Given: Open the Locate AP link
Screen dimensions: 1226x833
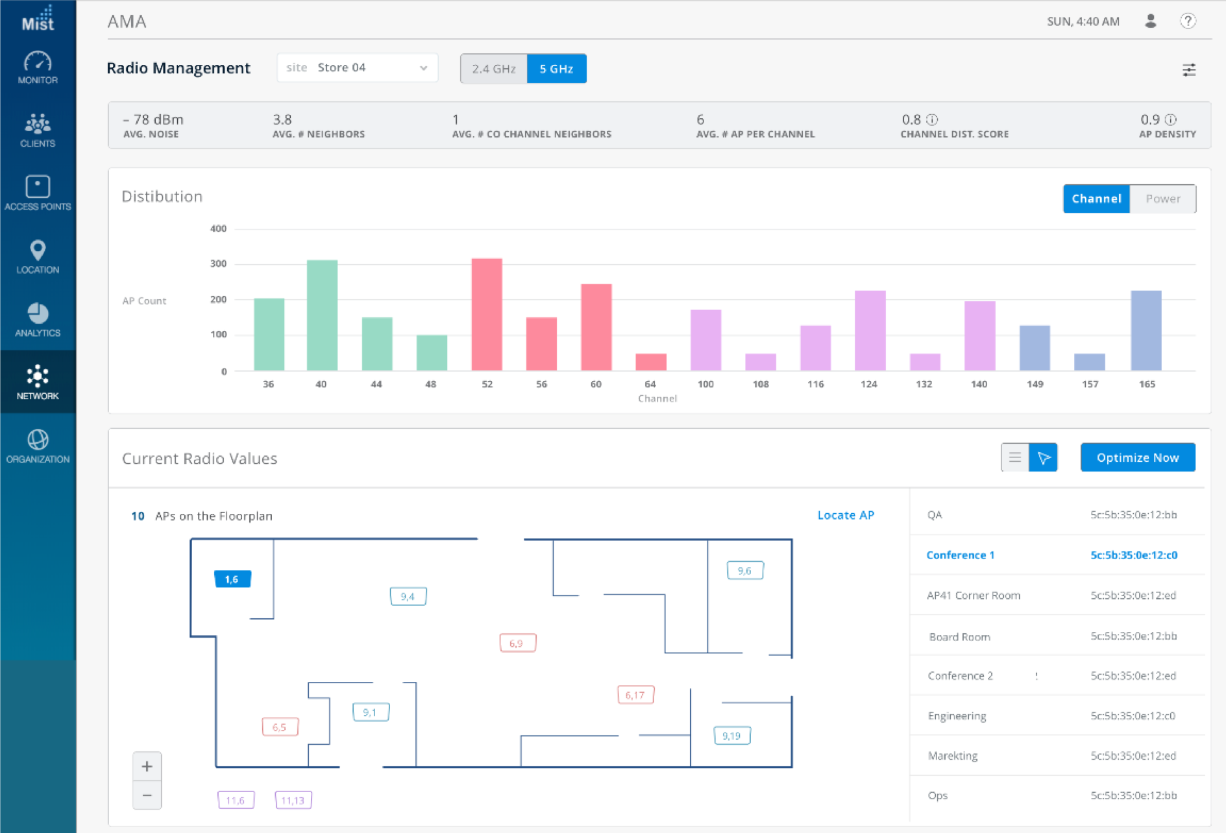Looking at the screenshot, I should pyautogui.click(x=846, y=515).
